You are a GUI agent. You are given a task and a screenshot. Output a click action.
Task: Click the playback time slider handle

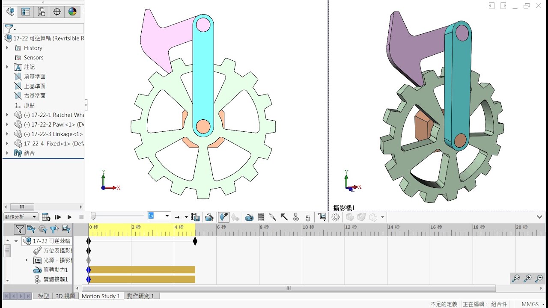tap(93, 216)
